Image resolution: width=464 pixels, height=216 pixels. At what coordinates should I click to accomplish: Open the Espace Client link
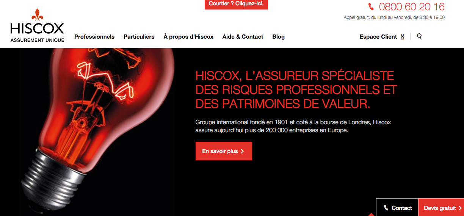coord(382,37)
